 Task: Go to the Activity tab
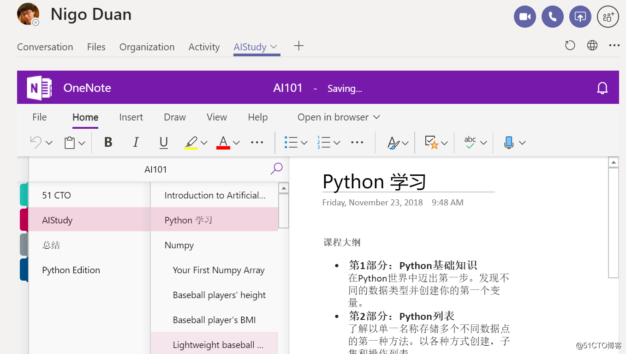[x=204, y=47]
